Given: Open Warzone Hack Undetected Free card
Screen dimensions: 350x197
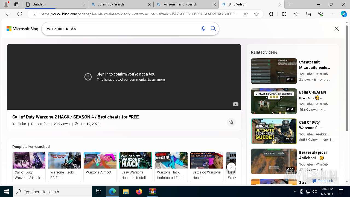Looking at the screenshot, I should [x=171, y=167].
